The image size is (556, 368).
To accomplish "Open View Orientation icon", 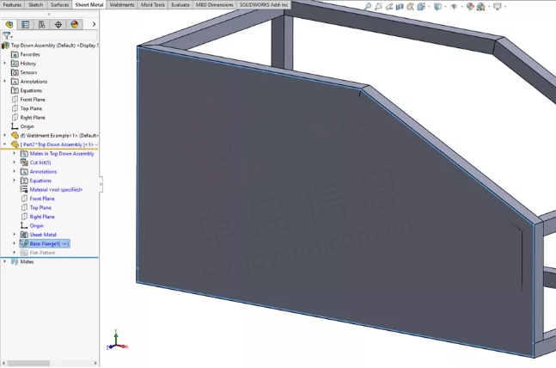I will (421, 6).
